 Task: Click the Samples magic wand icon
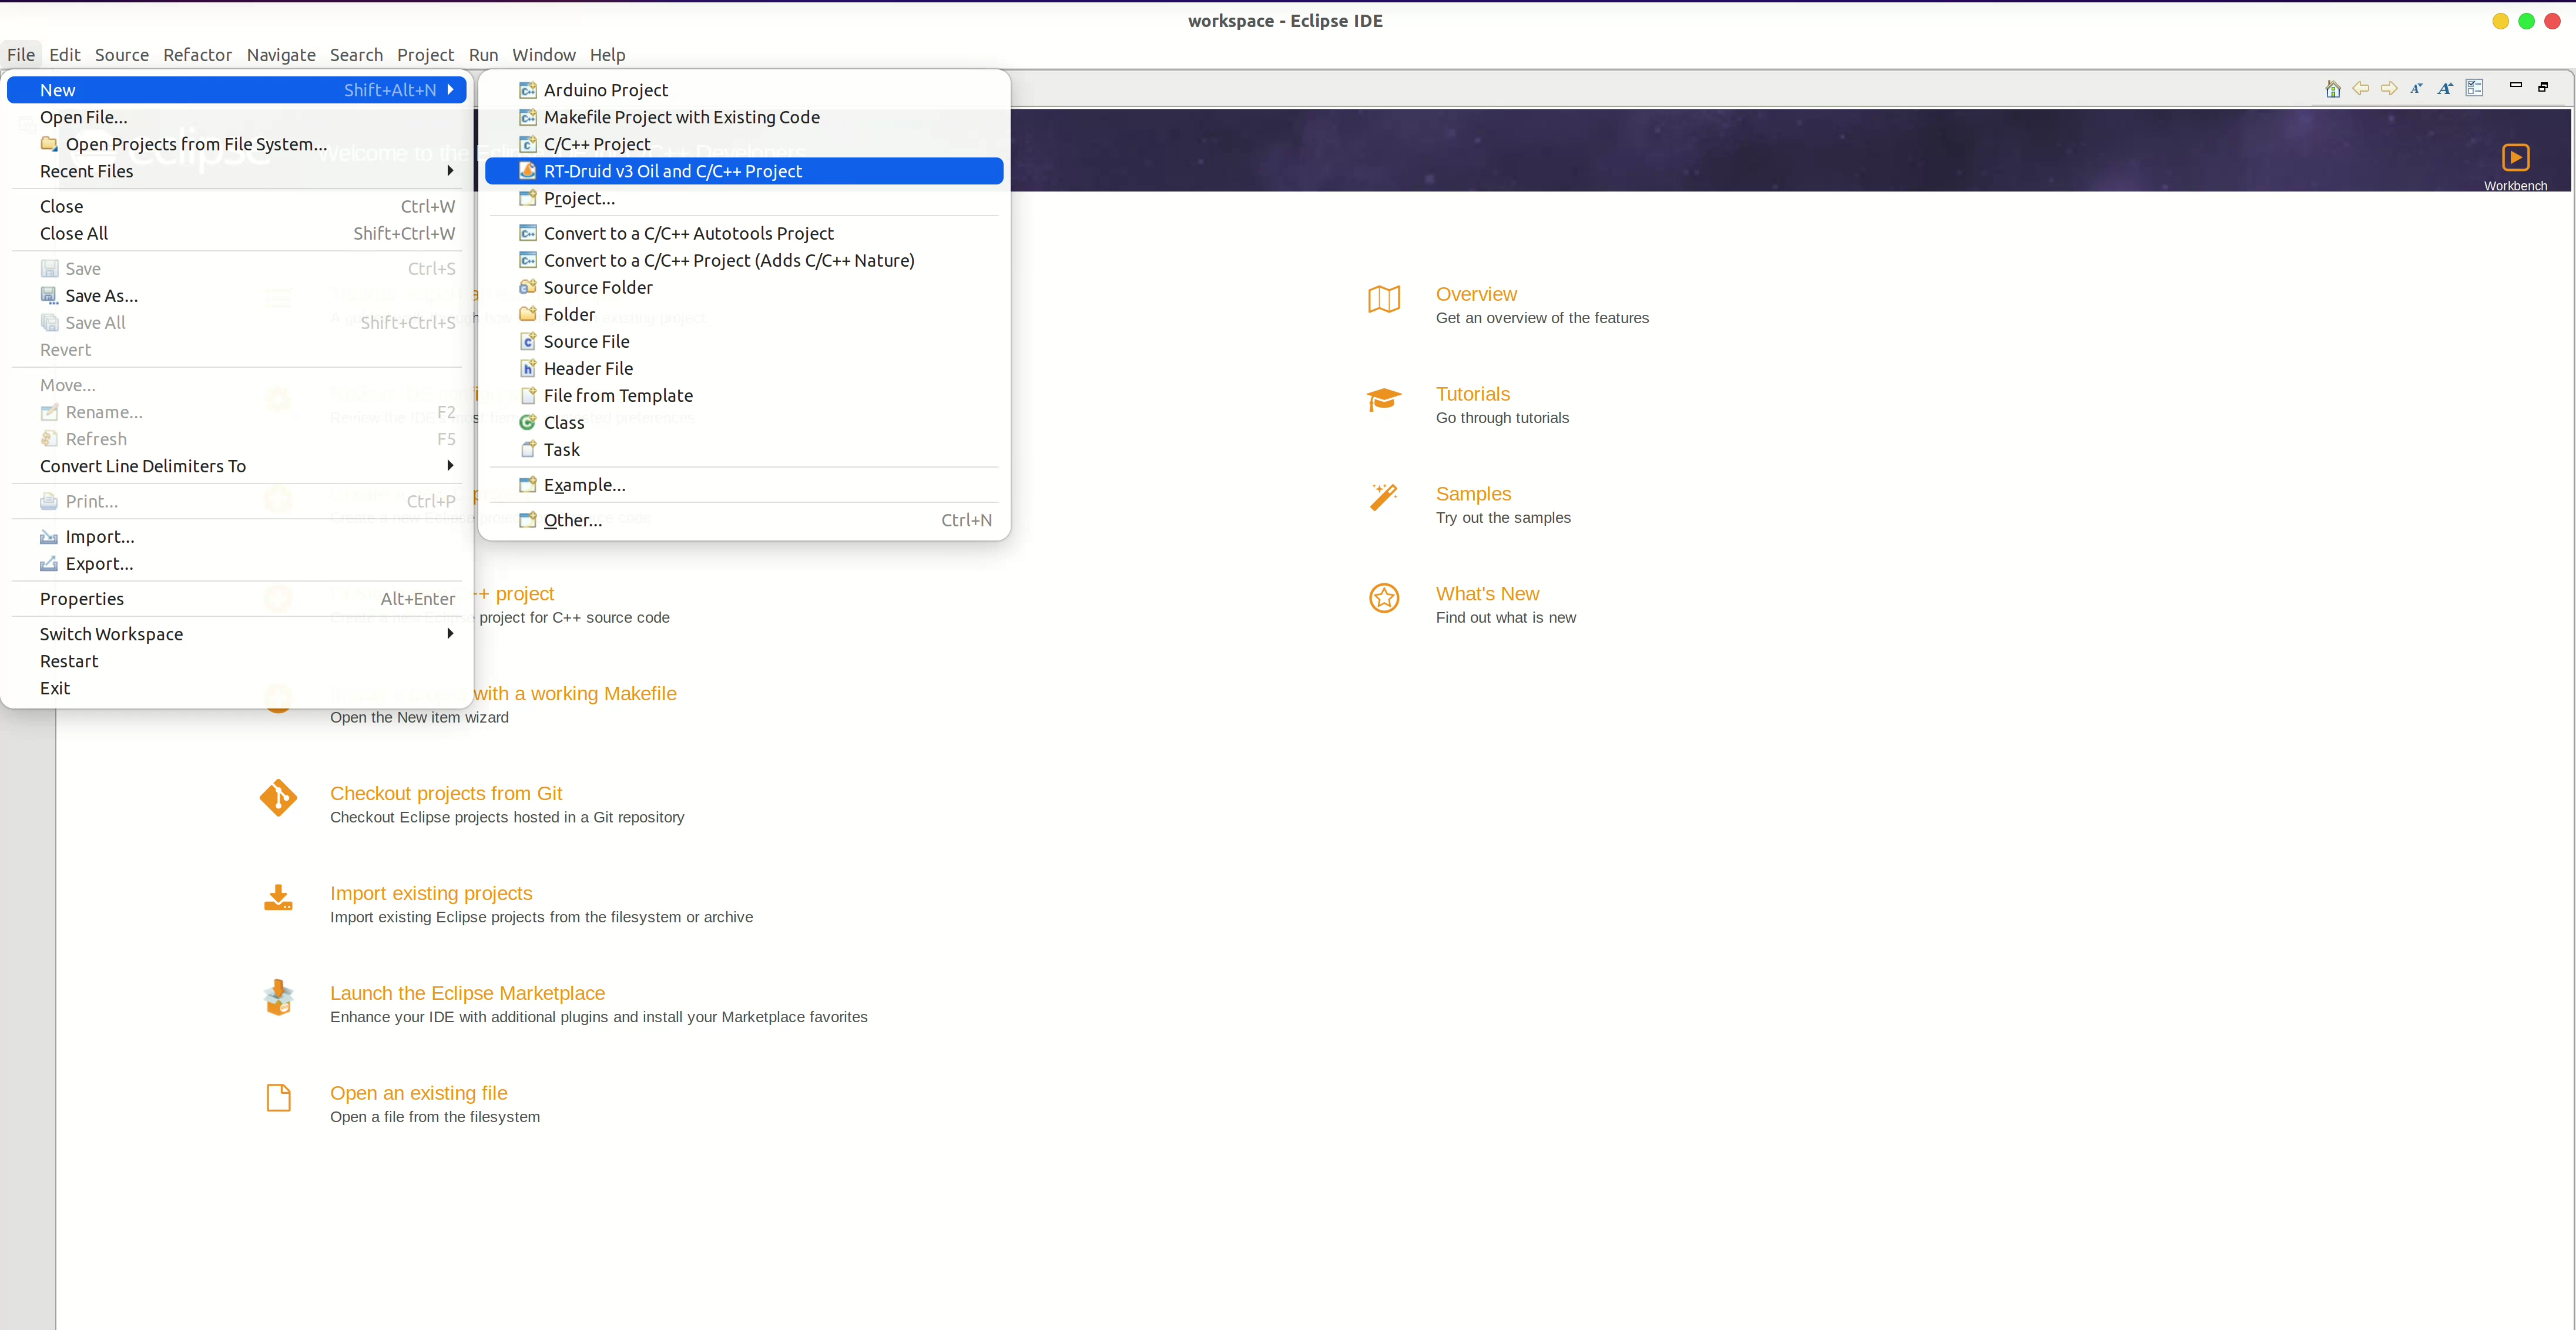coord(1384,497)
